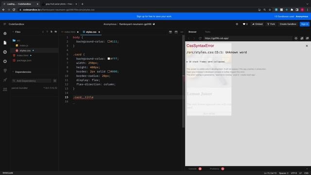Select the Explorer file icon in sidebar

pyautogui.click(x=5, y=43)
